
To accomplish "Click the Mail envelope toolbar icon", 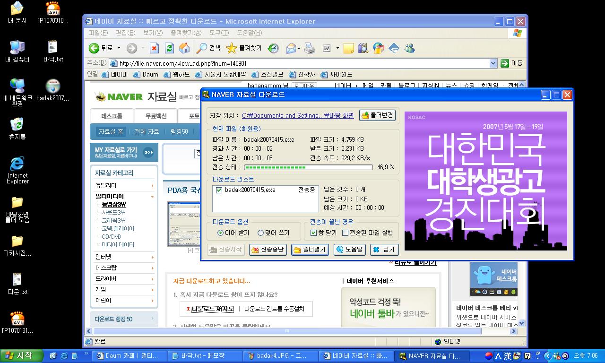I will coord(291,48).
